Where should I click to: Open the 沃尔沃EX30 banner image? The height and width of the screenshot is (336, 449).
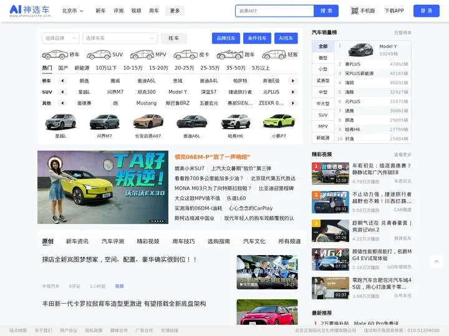coord(103,187)
